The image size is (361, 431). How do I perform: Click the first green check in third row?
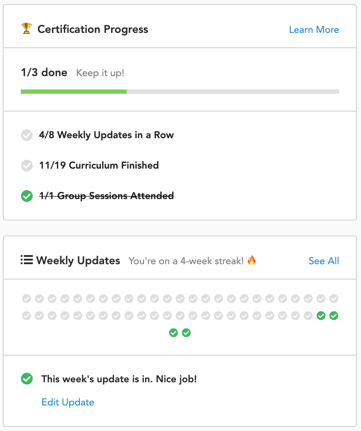173,333
